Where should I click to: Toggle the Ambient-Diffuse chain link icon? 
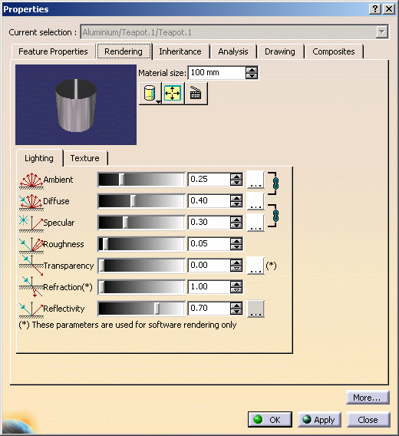(x=275, y=183)
